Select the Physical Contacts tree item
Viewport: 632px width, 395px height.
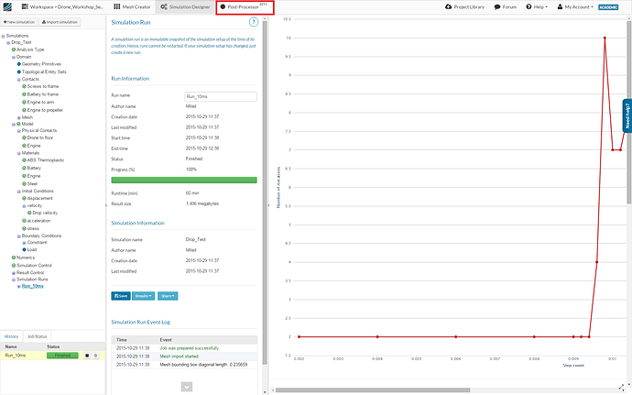39,131
